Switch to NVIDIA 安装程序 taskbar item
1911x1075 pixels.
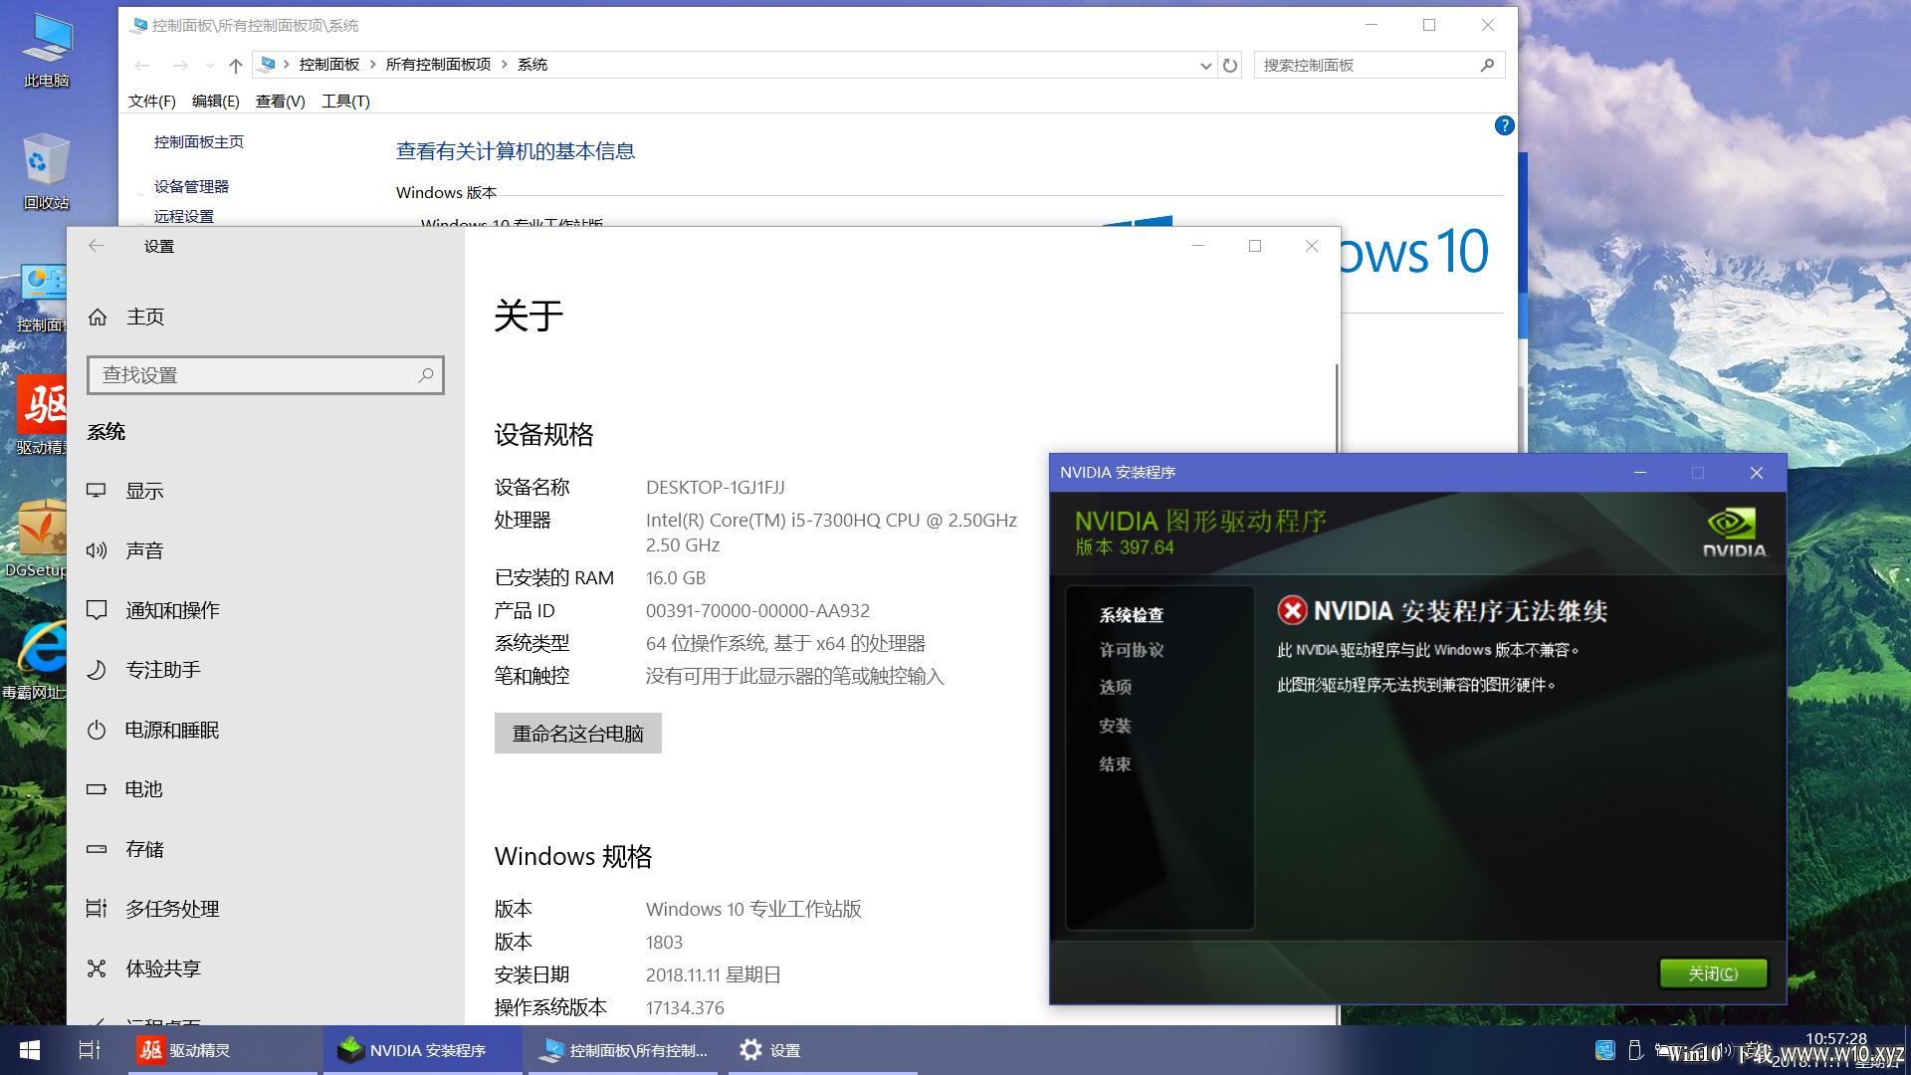coord(423,1050)
